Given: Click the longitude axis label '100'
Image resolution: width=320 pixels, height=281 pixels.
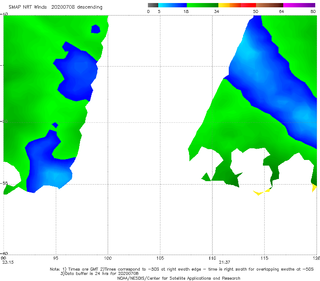Looking at the screenshot, I should tap(108, 258).
